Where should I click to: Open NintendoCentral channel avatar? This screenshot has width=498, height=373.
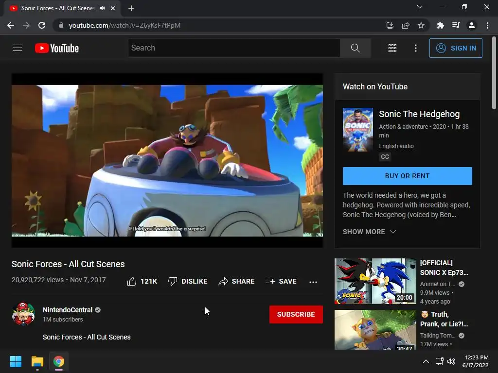point(23,314)
